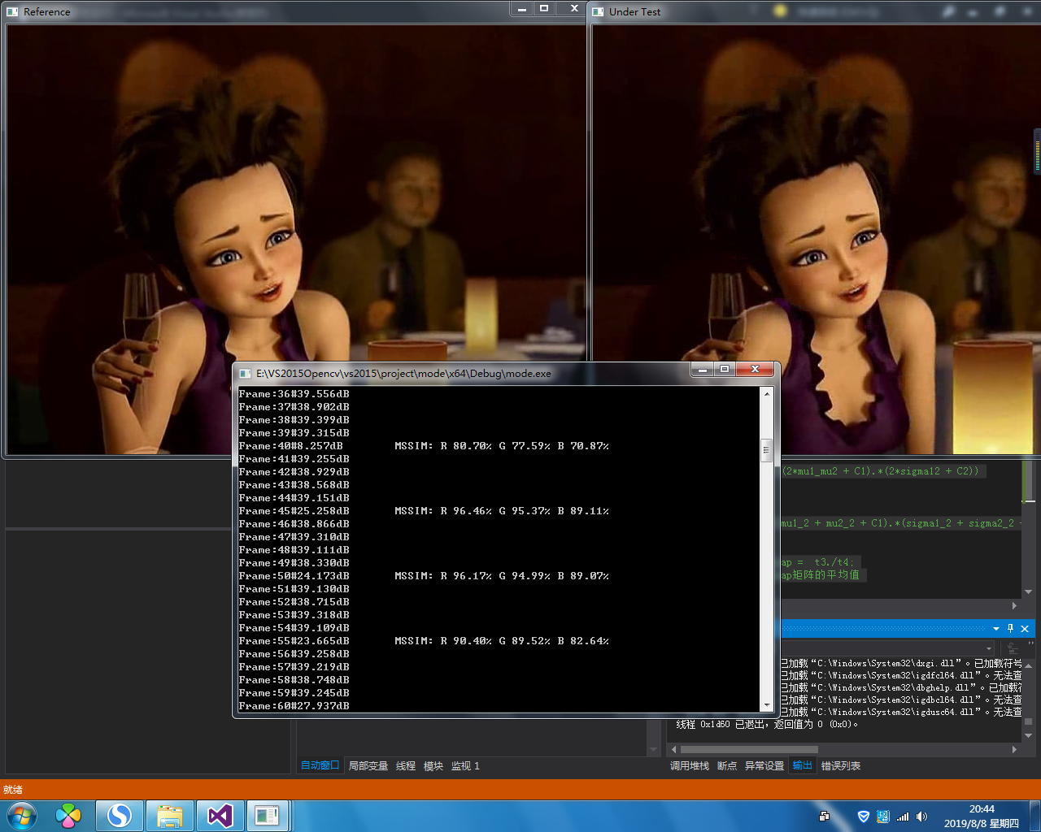Click output panel horizontal scroll left arrow
The width and height of the screenshot is (1041, 832).
pos(673,749)
